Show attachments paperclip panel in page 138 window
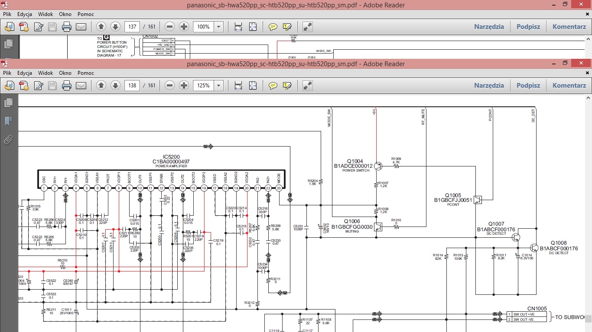The image size is (592, 332). (x=8, y=139)
